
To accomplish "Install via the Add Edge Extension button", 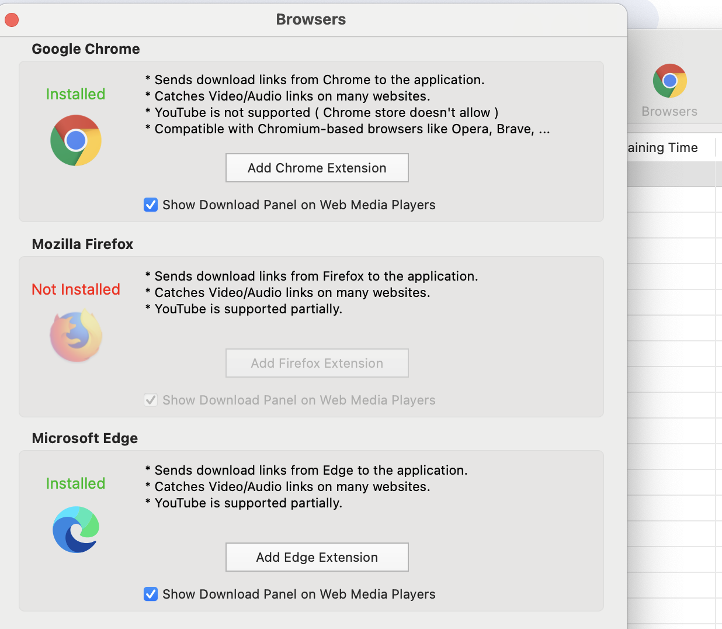I will tap(317, 557).
